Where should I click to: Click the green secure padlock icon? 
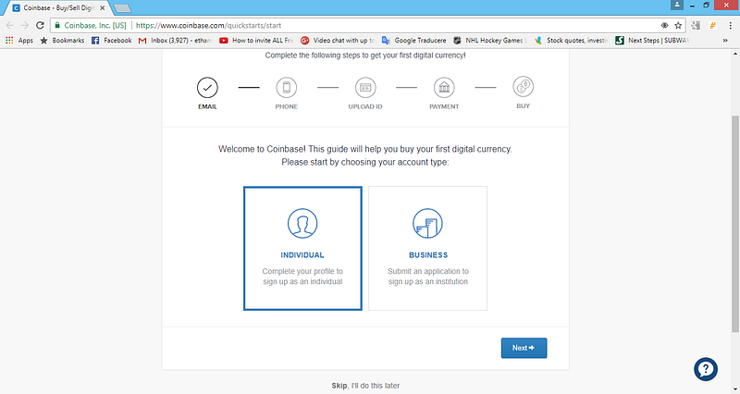57,26
